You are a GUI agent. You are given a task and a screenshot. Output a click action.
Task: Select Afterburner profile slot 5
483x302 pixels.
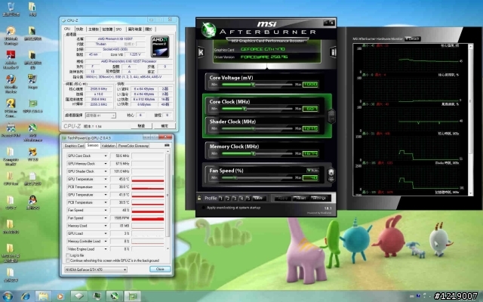[248, 198]
